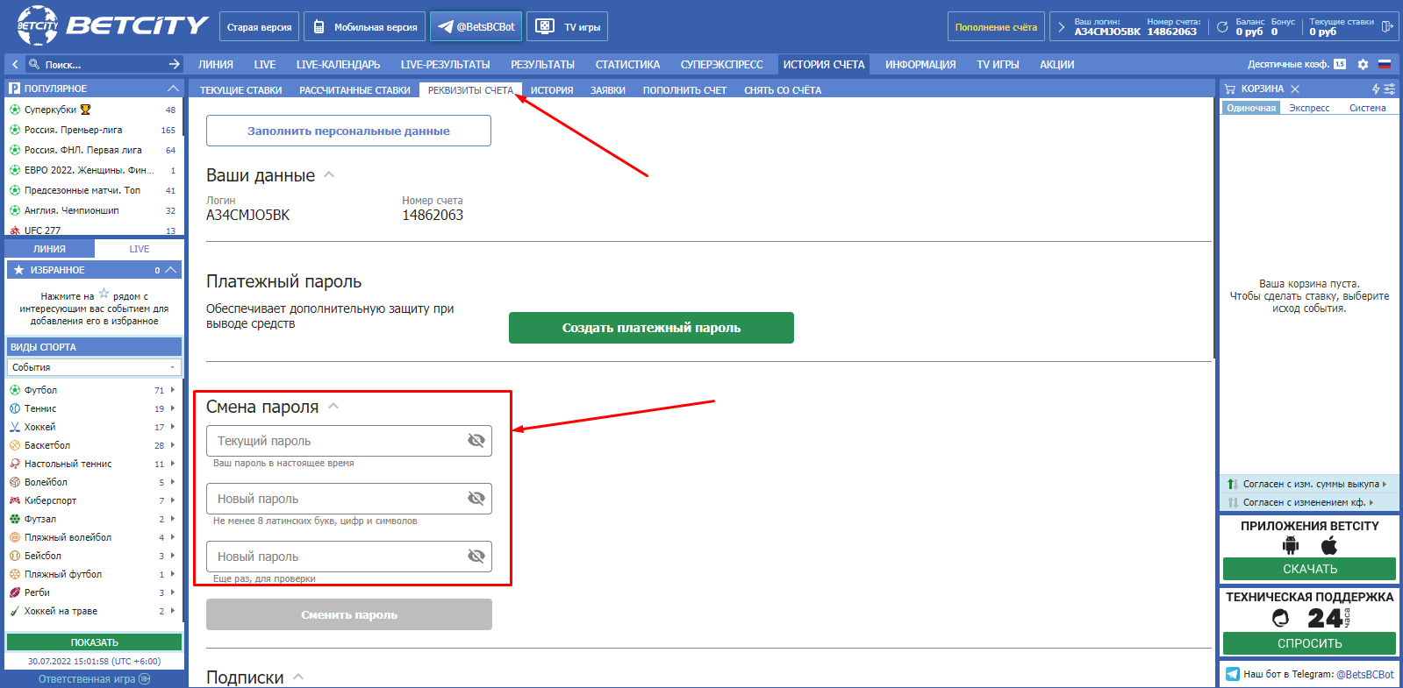Show current password via eye icon
The height and width of the screenshot is (688, 1403).
[476, 441]
